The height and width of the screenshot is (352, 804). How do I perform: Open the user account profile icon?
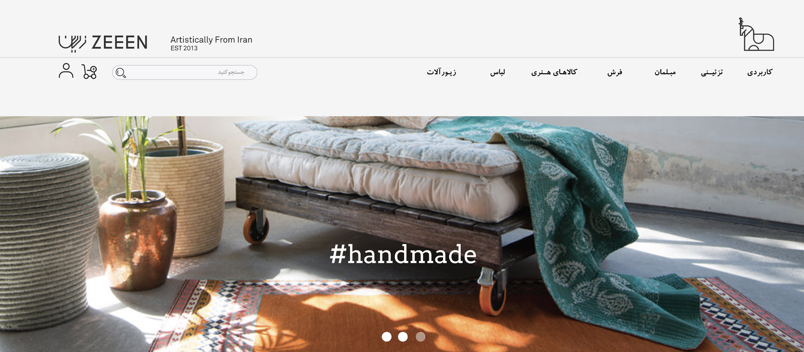coord(66,71)
